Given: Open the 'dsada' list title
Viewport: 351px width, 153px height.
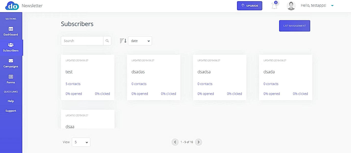Looking at the screenshot, I should [x=269, y=72].
